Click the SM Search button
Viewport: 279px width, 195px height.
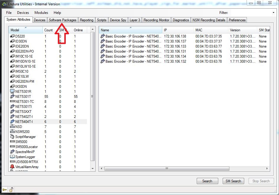pos(233,181)
